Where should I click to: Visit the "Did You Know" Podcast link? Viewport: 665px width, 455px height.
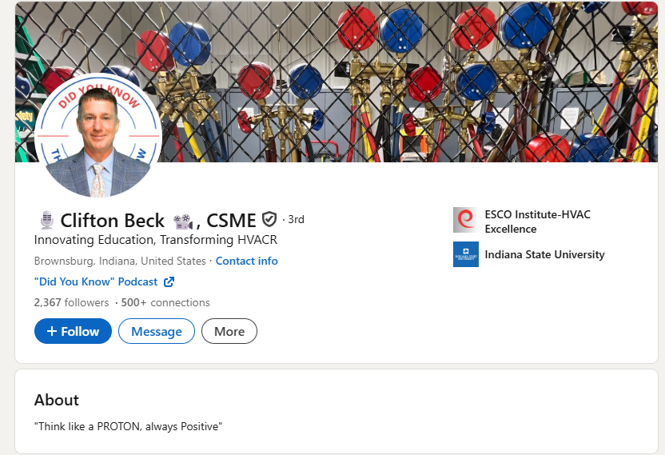pyautogui.click(x=96, y=281)
